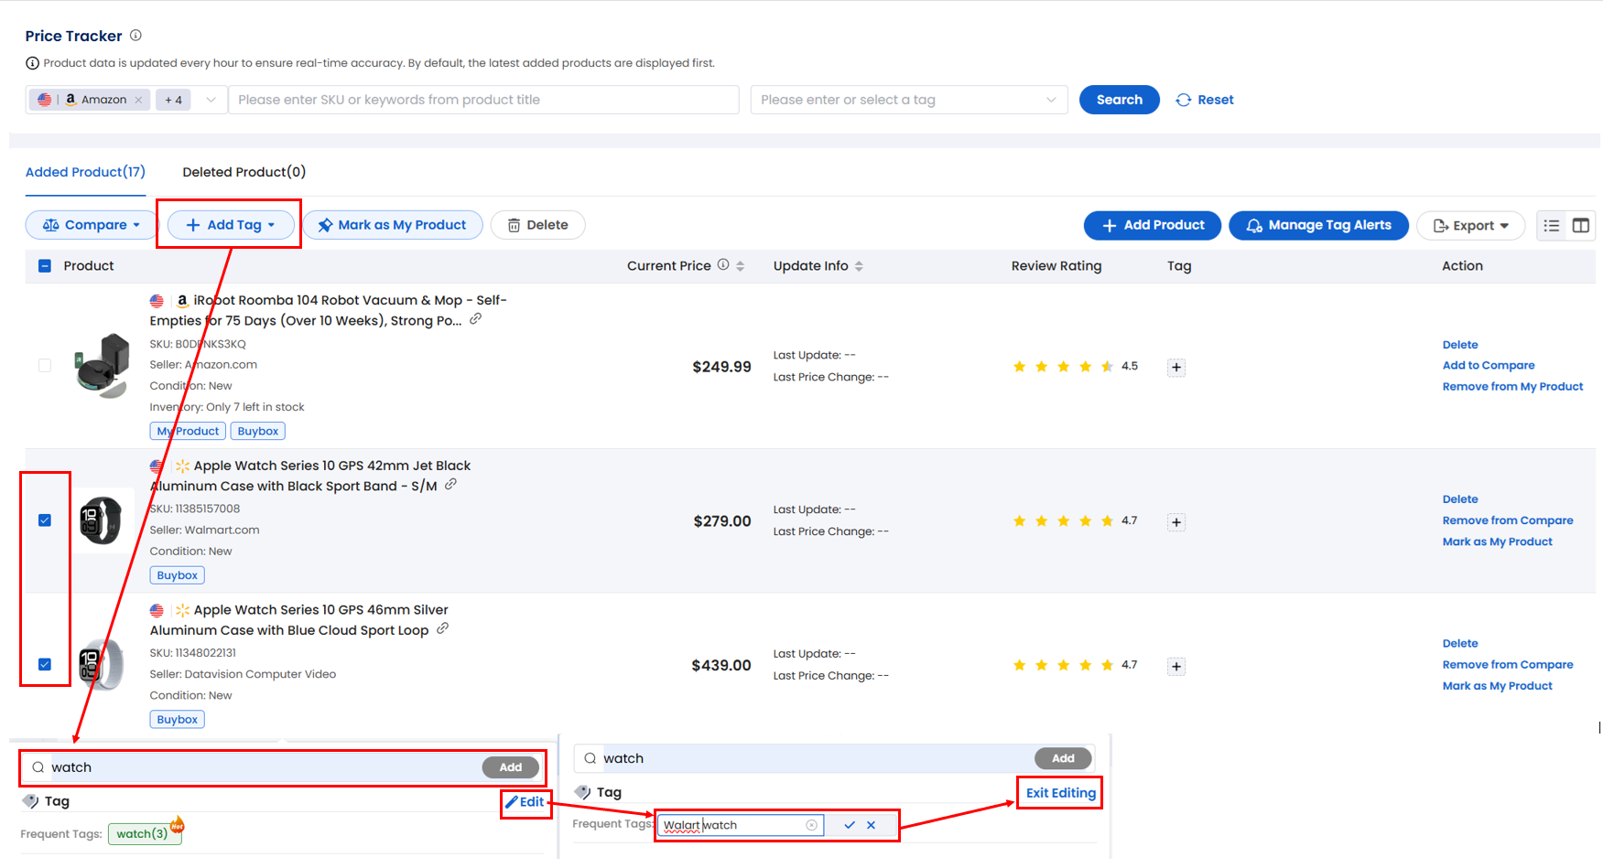Open the tag select dropdown
Viewport: 1603px width, 868px height.
coord(909,101)
